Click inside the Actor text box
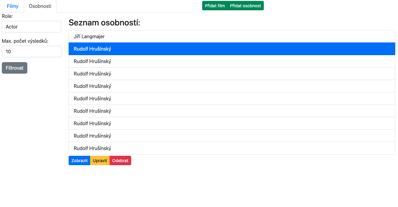The height and width of the screenshot is (207, 398). [x=31, y=27]
